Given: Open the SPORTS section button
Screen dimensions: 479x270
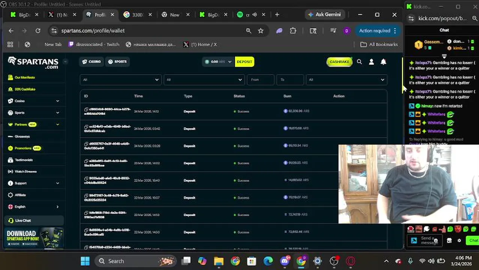Looking at the screenshot, I should (x=117, y=61).
